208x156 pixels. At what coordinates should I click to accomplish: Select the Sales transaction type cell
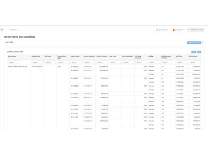click(x=59, y=67)
